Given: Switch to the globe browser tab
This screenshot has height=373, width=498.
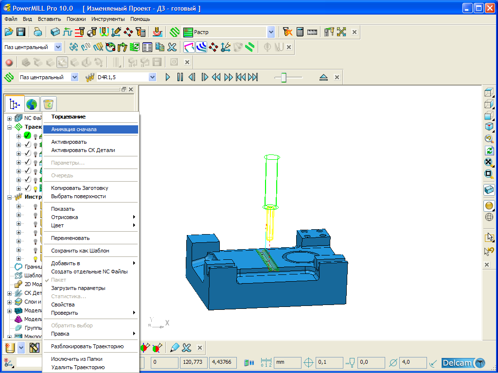Looking at the screenshot, I should click(32, 104).
